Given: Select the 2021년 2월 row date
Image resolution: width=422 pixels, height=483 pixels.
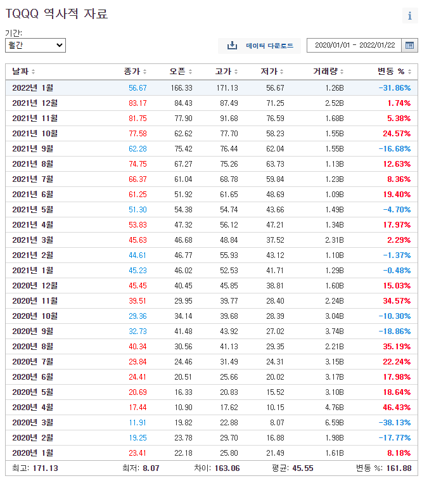Looking at the screenshot, I should pyautogui.click(x=33, y=255).
